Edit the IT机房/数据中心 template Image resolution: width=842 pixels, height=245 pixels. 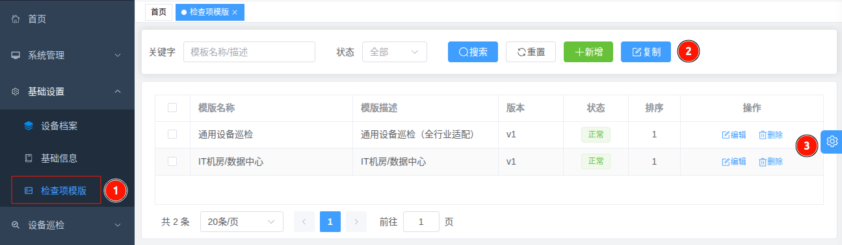point(734,161)
